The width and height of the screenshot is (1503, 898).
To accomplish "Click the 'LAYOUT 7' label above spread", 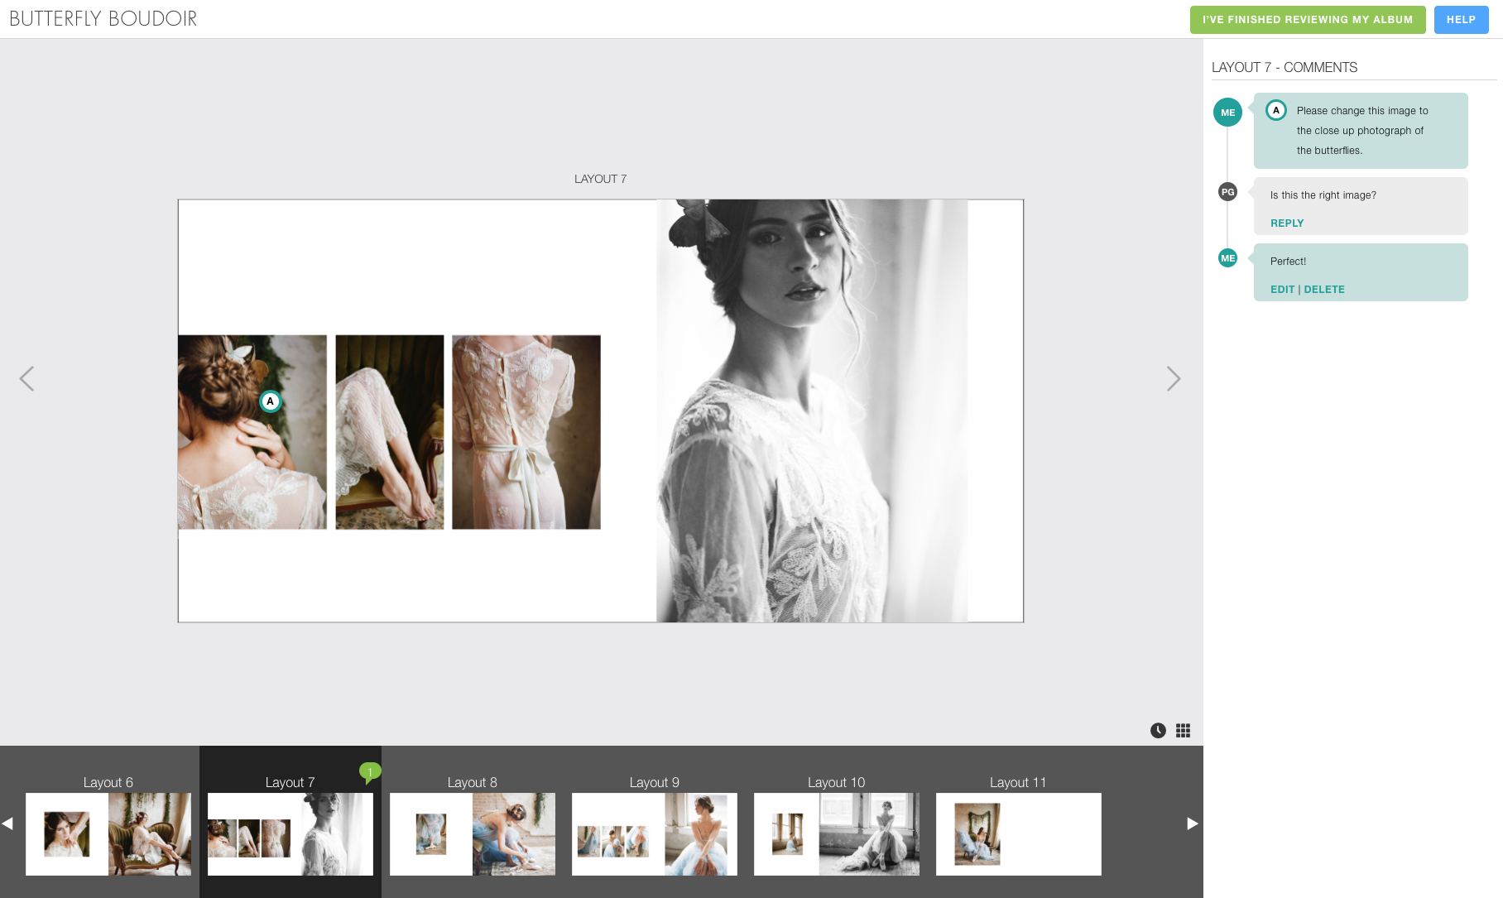I will tap(601, 179).
